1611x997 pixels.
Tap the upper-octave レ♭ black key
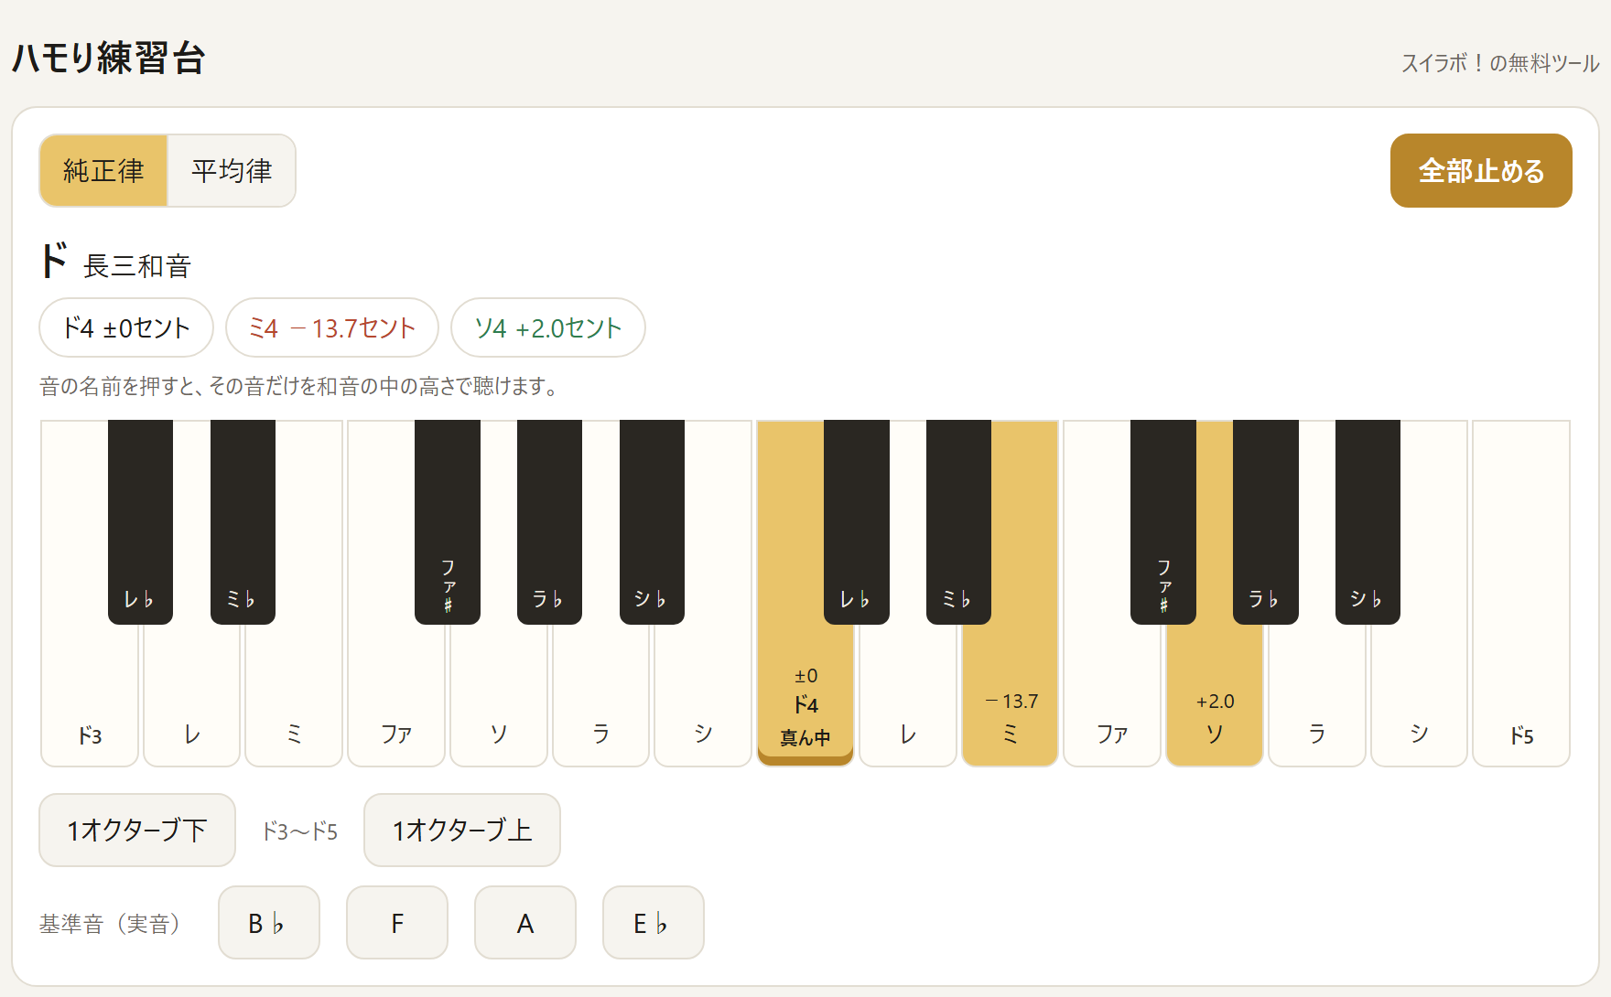pyautogui.click(x=857, y=521)
